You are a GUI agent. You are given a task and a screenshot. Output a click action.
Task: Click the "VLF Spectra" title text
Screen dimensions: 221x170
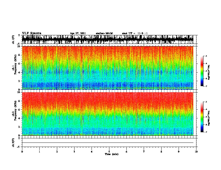(x=32, y=33)
